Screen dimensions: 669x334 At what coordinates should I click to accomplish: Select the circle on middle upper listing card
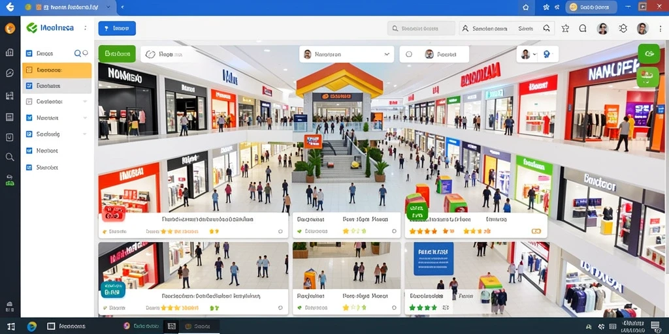pyautogui.click(x=393, y=232)
